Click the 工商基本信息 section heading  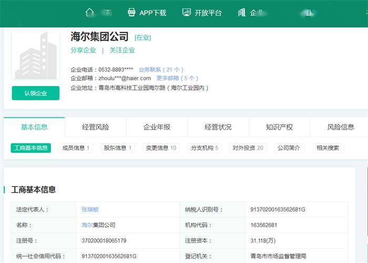point(33,190)
